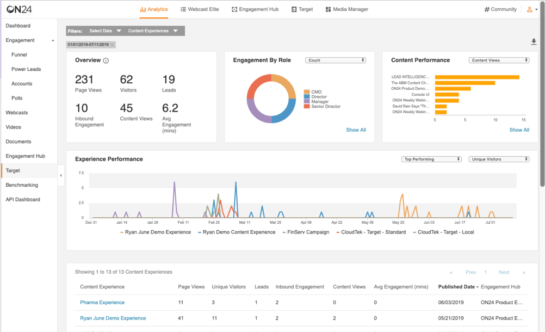Click the page vertical scrollbar
This screenshot has height=332, width=545.
tap(542, 94)
